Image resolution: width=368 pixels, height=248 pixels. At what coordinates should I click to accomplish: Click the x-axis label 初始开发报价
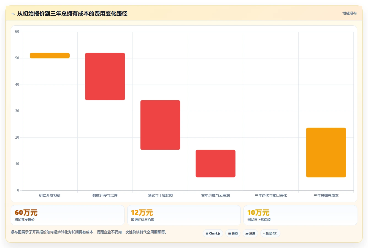[x=50, y=195]
